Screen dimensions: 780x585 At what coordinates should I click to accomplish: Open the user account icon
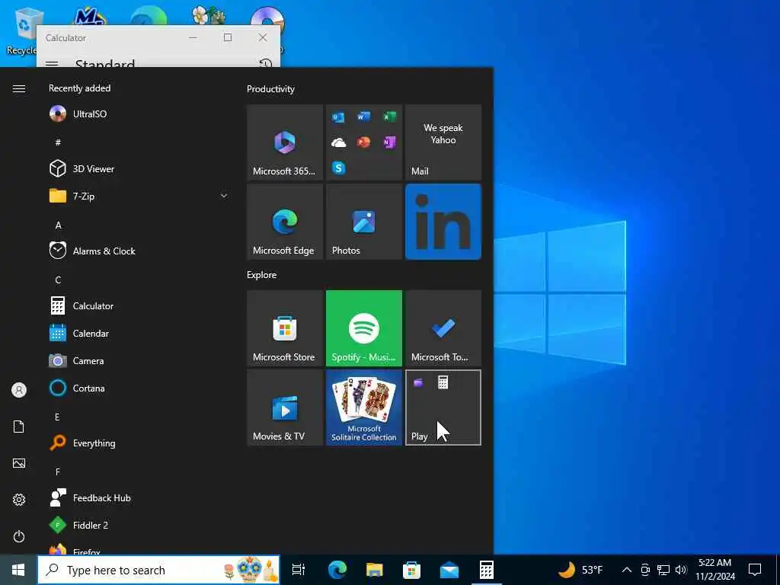point(19,390)
